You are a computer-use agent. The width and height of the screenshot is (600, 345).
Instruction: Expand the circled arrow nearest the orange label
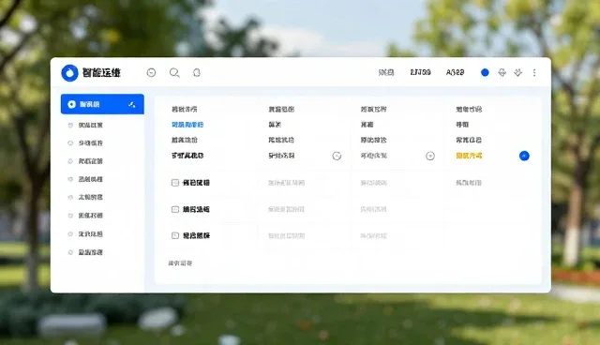[x=430, y=156]
